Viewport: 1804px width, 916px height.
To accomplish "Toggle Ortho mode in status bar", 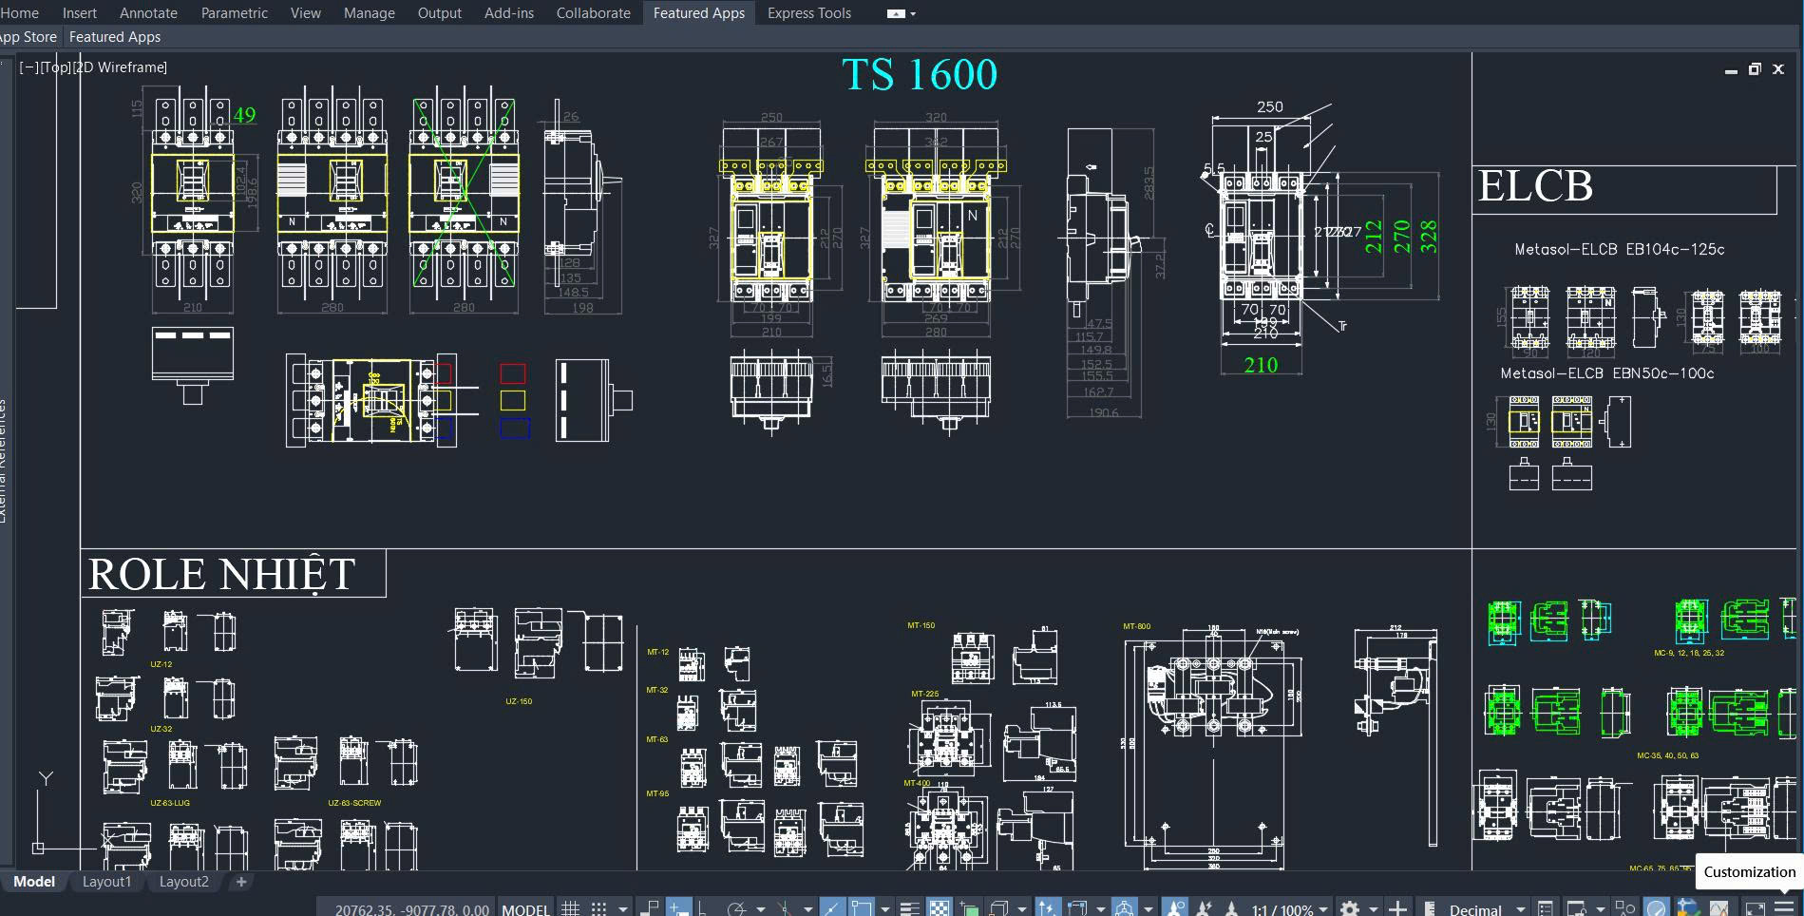I will tap(702, 908).
